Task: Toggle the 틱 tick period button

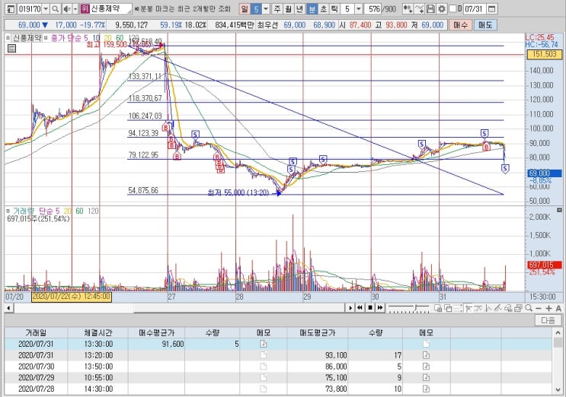Action: [334, 9]
